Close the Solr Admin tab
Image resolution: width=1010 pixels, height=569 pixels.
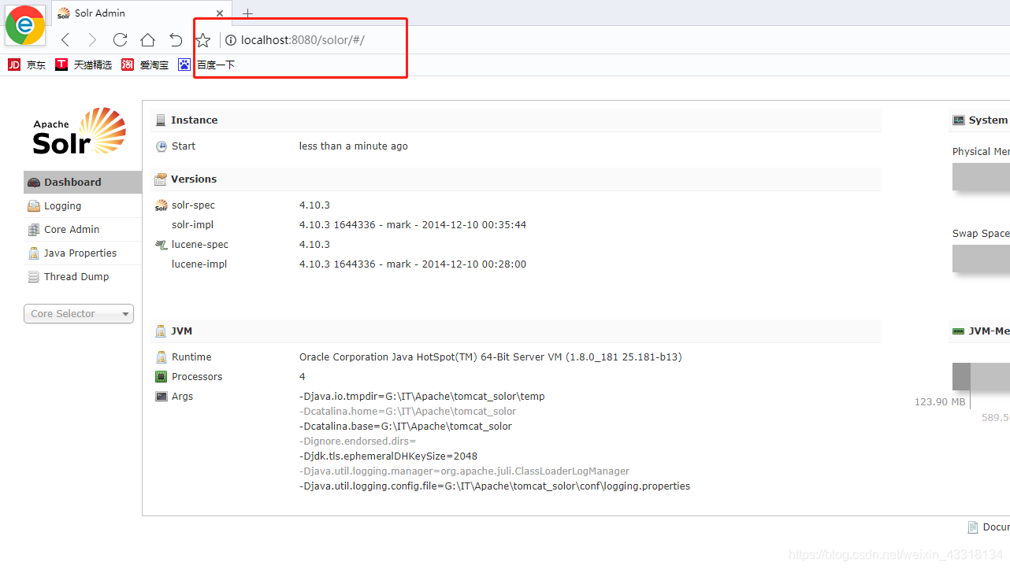click(x=220, y=13)
